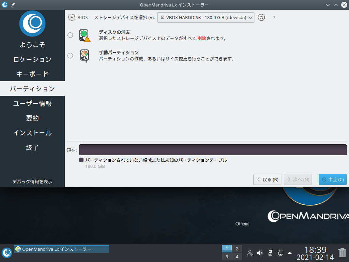Click the date 2021-02-14
This screenshot has height=262, width=349.
click(x=315, y=257)
